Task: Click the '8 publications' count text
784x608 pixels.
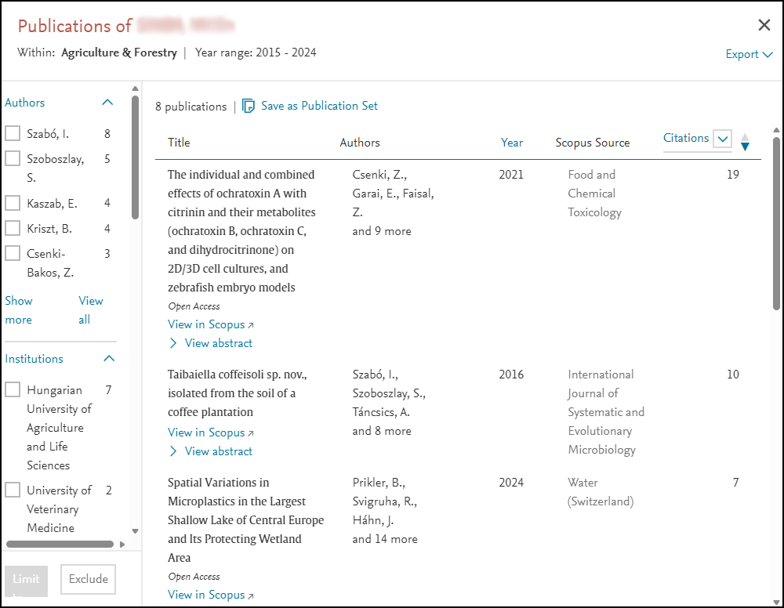Action: coord(191,107)
